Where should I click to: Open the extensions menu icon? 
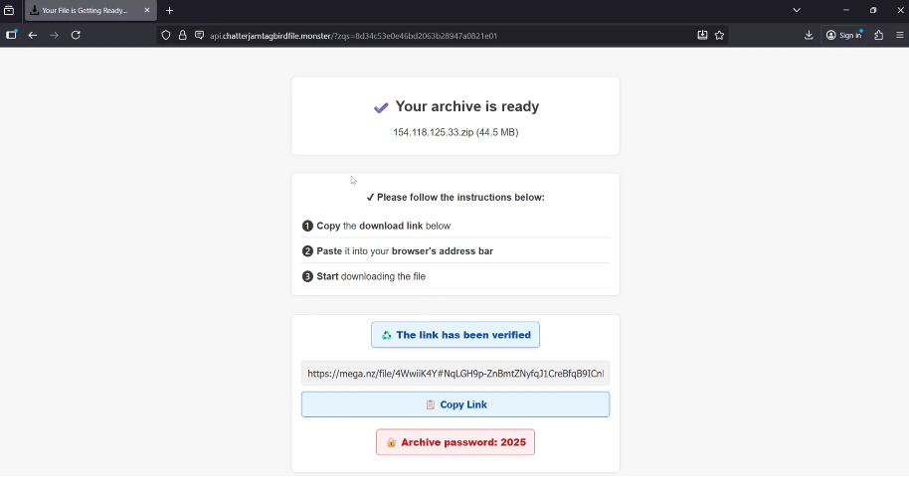click(x=878, y=35)
